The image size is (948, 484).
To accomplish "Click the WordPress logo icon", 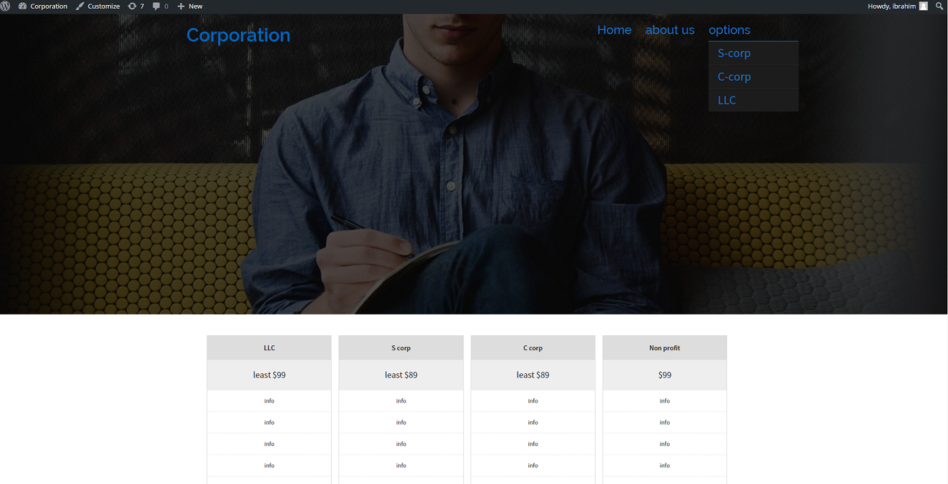I will point(6,6).
